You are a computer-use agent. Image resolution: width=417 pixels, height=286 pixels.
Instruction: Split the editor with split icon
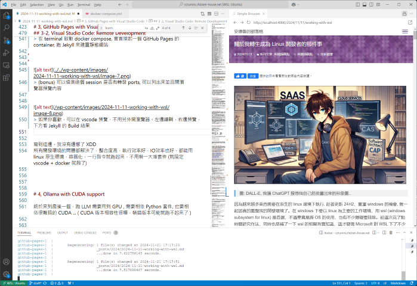click(x=216, y=14)
